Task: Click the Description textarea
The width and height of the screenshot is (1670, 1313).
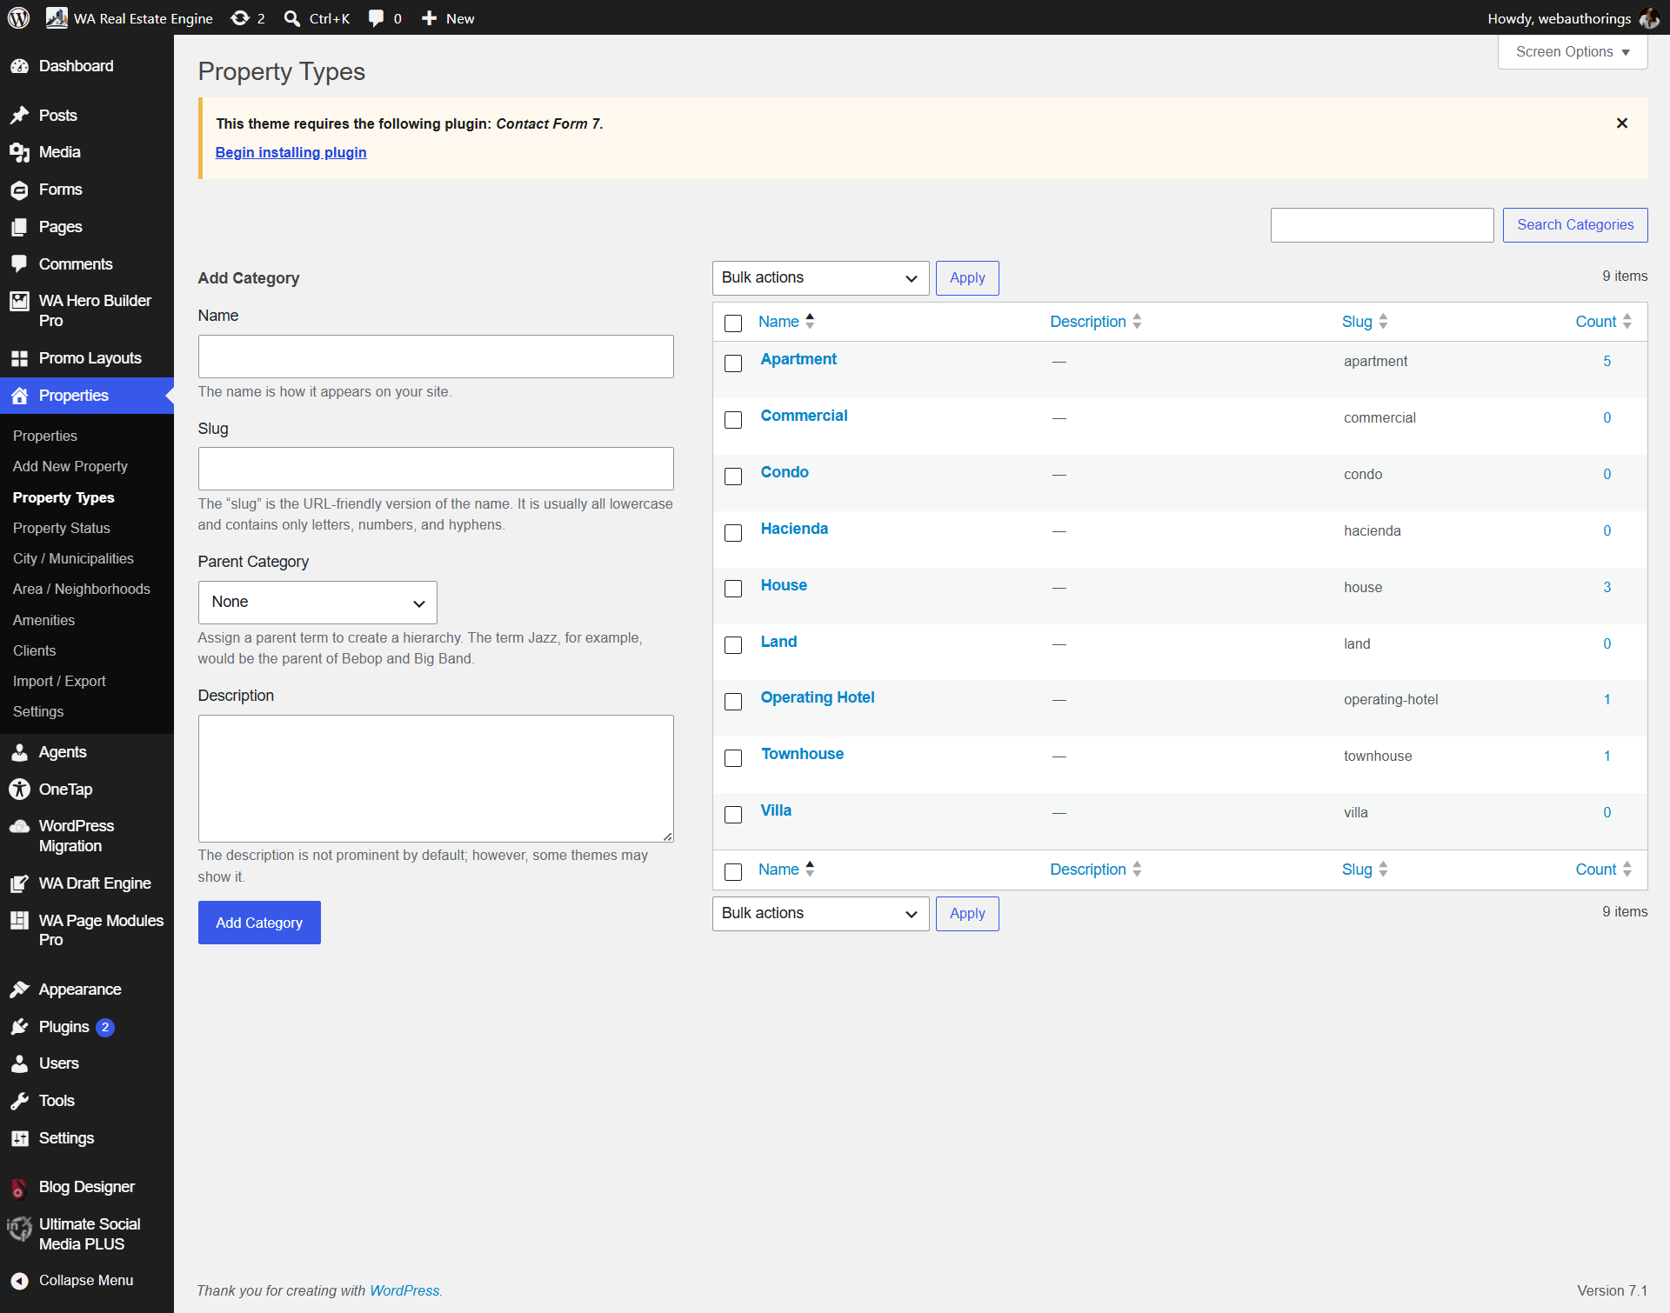Action: point(436,778)
